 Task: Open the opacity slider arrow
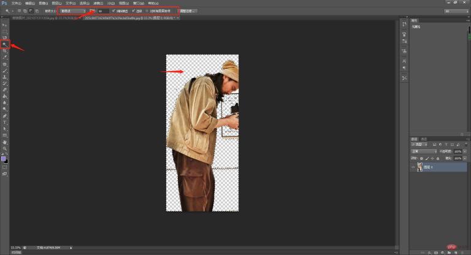pos(465,151)
